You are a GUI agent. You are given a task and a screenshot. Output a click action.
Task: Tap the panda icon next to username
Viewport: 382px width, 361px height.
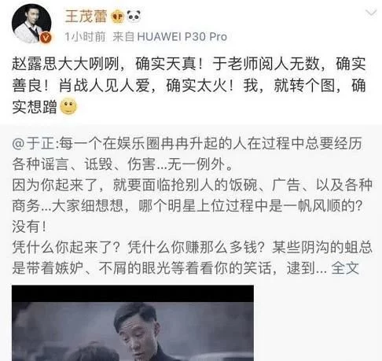tap(134, 17)
